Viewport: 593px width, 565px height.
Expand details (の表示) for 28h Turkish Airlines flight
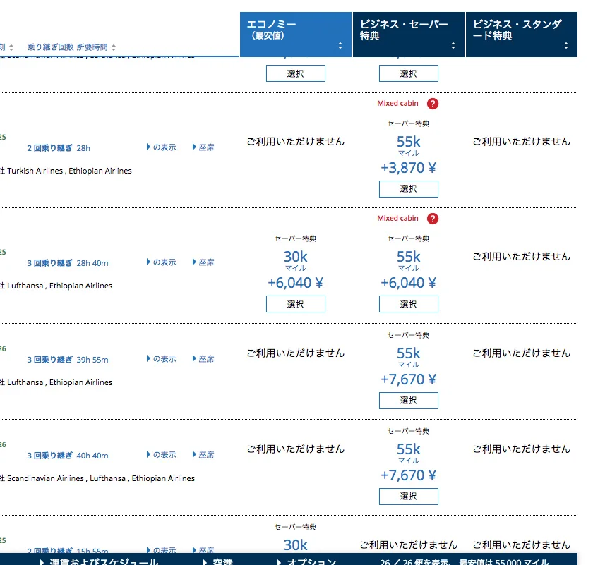162,147
